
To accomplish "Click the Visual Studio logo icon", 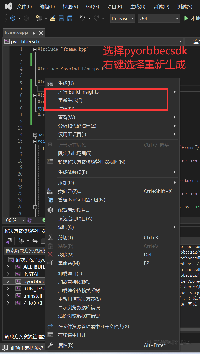I will click(x=8, y=6).
